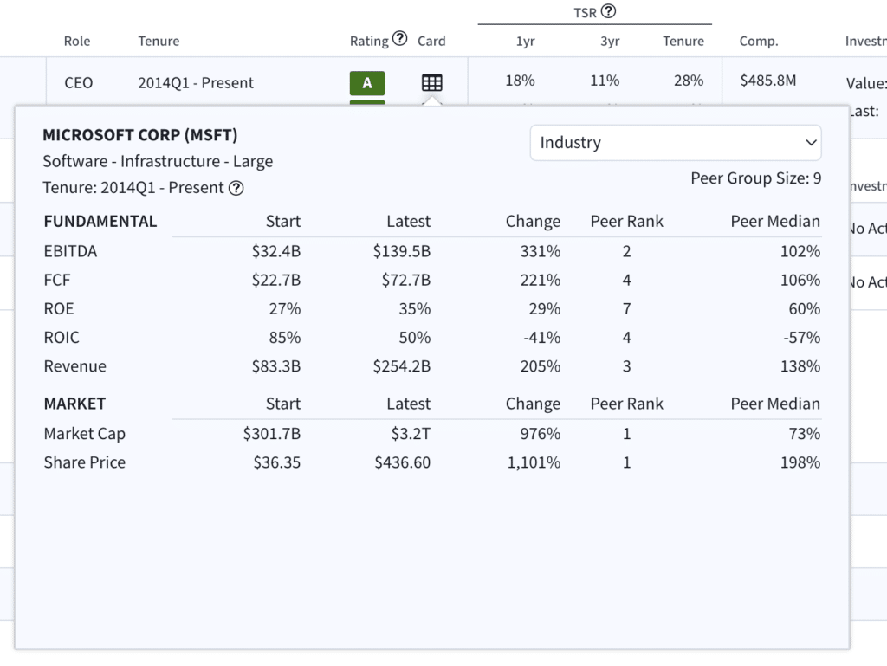Screen dimensions: 887x666
Task: Click the Revenue row label
Action: coord(74,366)
